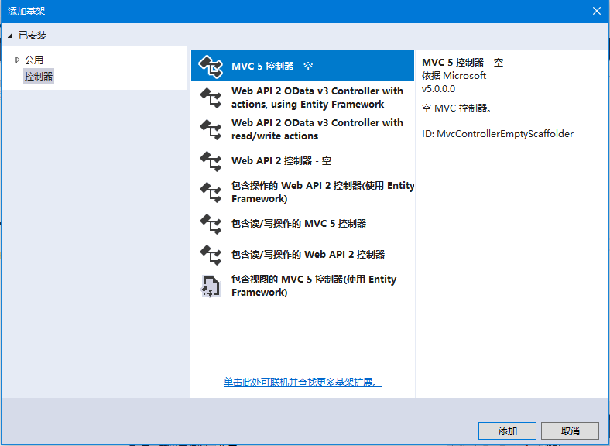This screenshot has height=446, width=610.
Task: Choose Web API 2 控制器 - 空 entry text
Action: 281,161
